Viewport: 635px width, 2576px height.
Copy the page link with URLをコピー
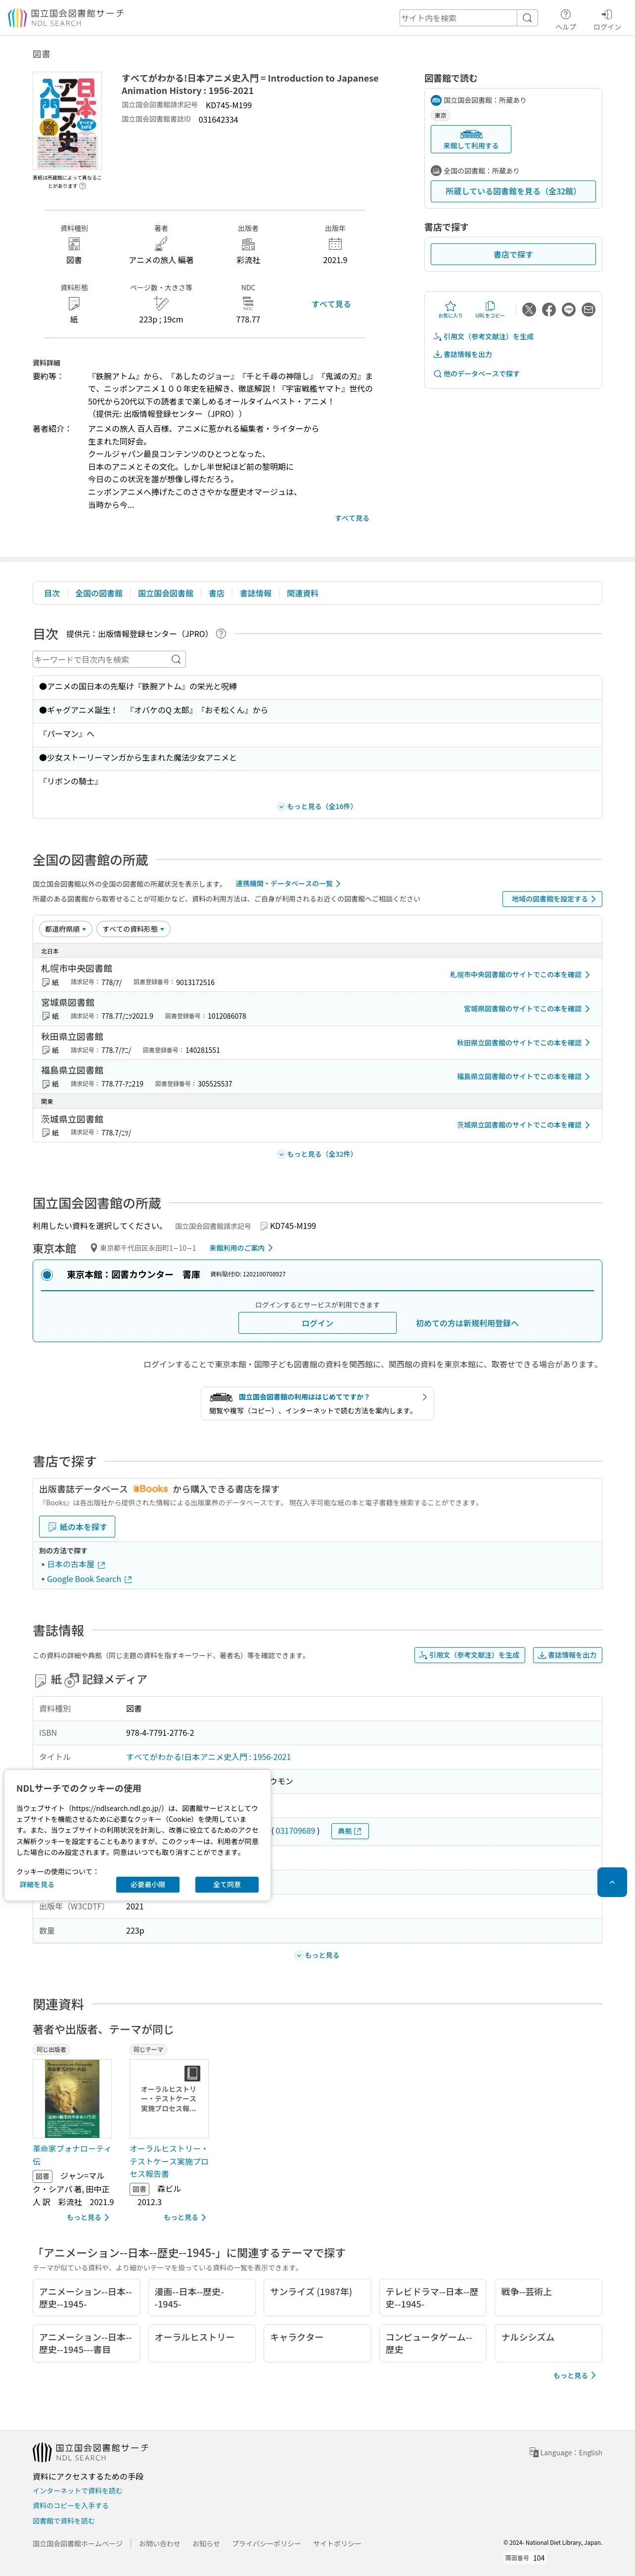click(490, 309)
